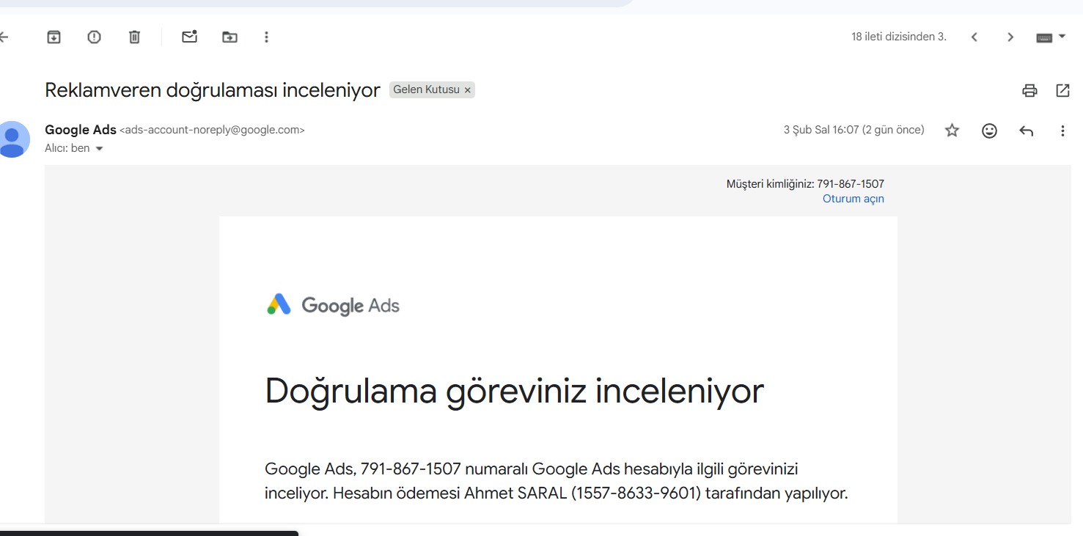The height and width of the screenshot is (536, 1083).
Task: Click the keyboard input tools icon
Action: click(x=1044, y=37)
